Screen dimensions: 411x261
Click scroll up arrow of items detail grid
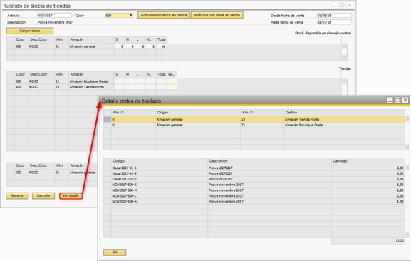click(x=407, y=168)
